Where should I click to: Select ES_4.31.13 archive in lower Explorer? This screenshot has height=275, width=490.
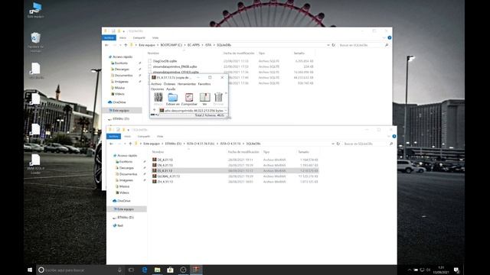coord(165,171)
